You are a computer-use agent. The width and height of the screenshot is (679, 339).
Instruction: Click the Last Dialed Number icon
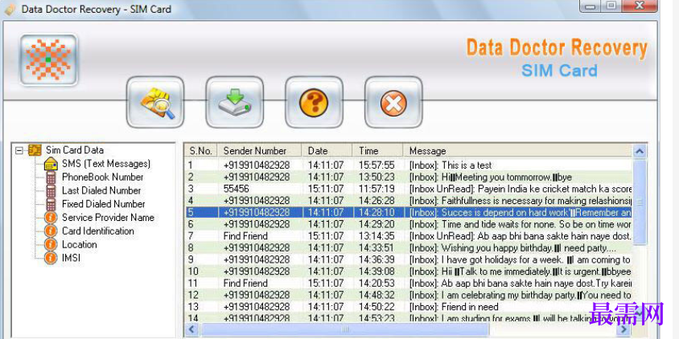tap(51, 190)
